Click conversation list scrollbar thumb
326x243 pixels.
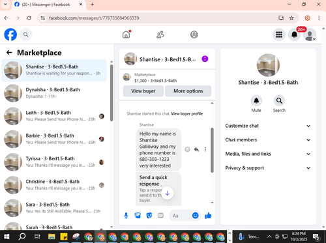pyautogui.click(x=111, y=93)
